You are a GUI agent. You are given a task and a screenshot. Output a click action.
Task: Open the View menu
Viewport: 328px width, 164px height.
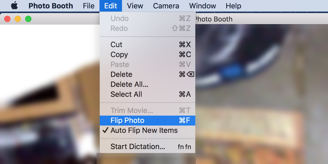[x=135, y=6]
